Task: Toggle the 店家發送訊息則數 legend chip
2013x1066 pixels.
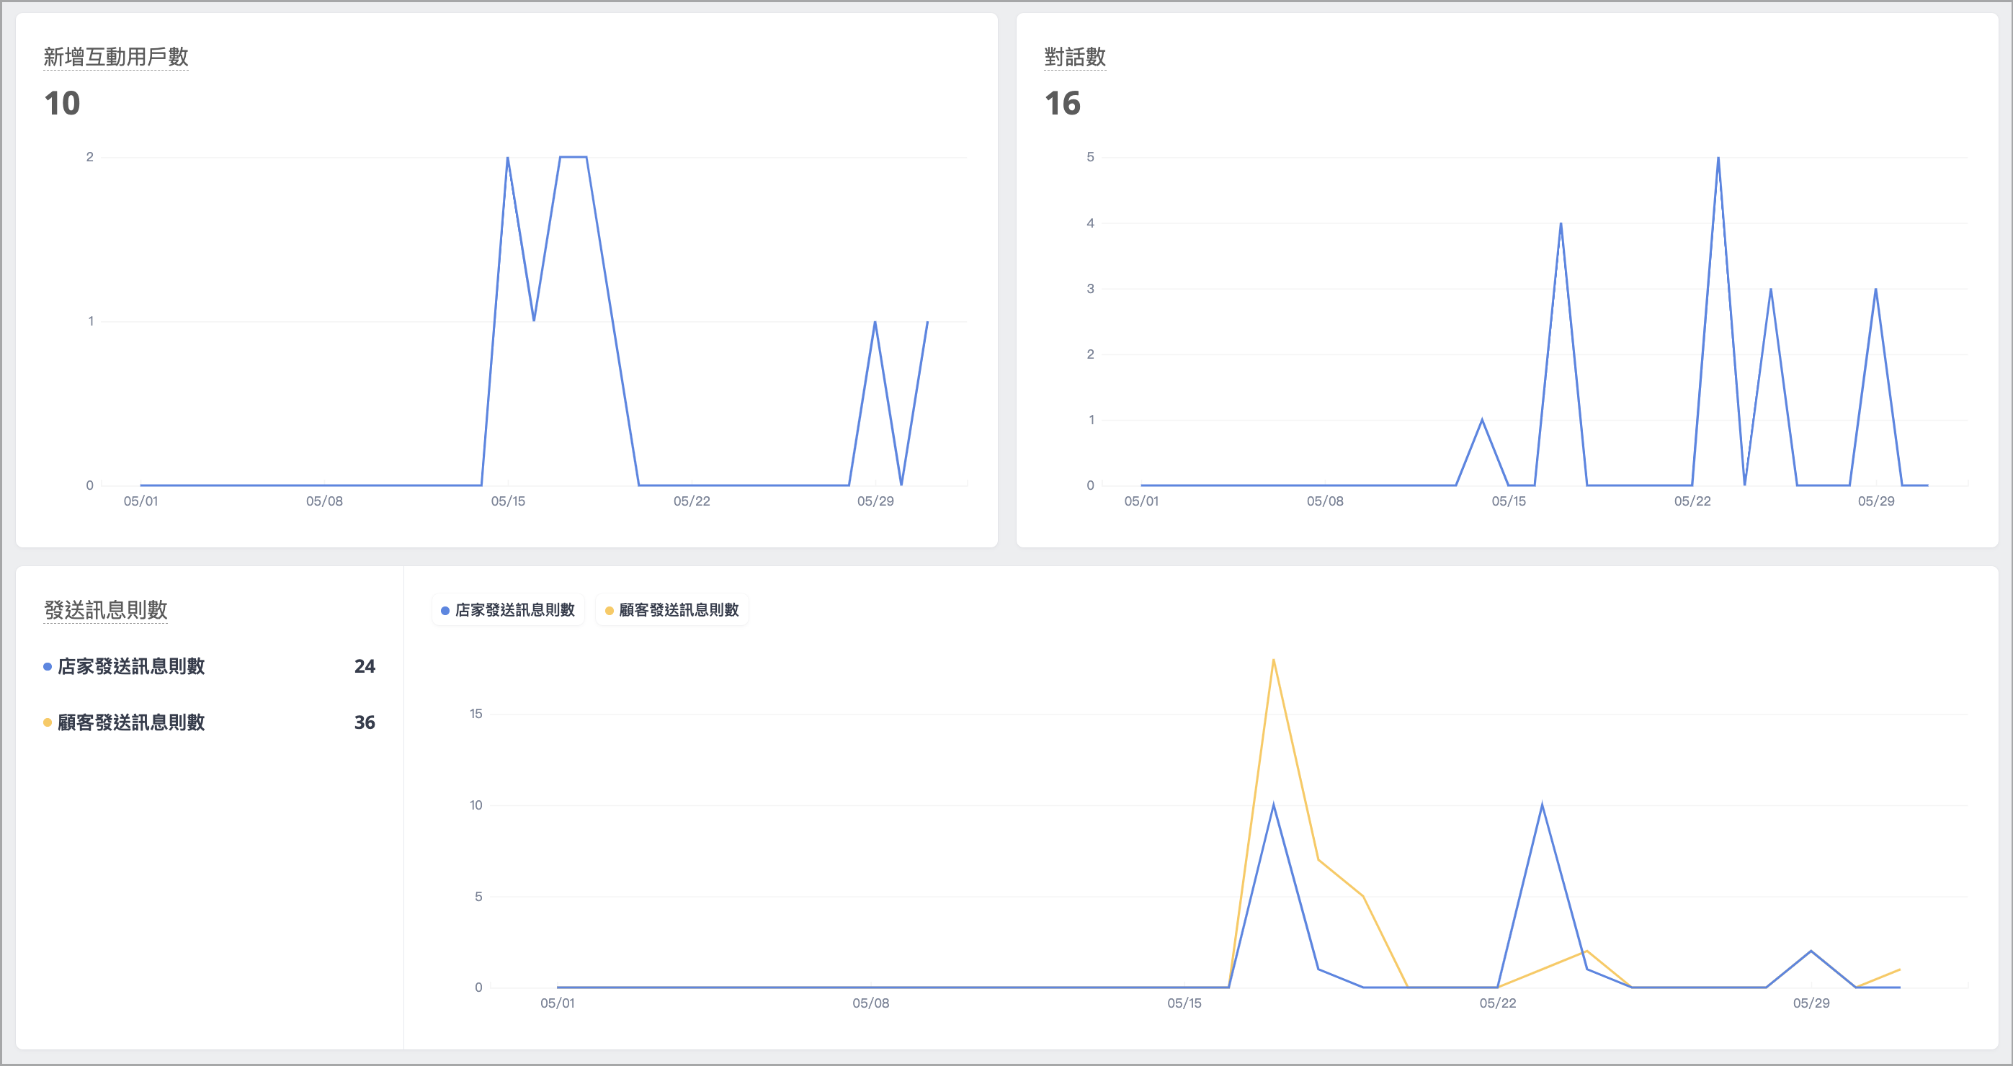Action: pyautogui.click(x=508, y=610)
